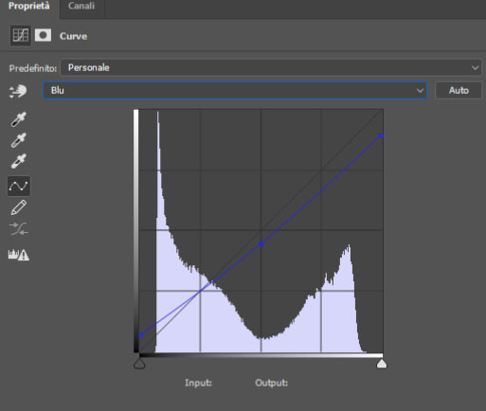This screenshot has width=486, height=411.
Task: Click the white point input slider
Action: tap(382, 364)
